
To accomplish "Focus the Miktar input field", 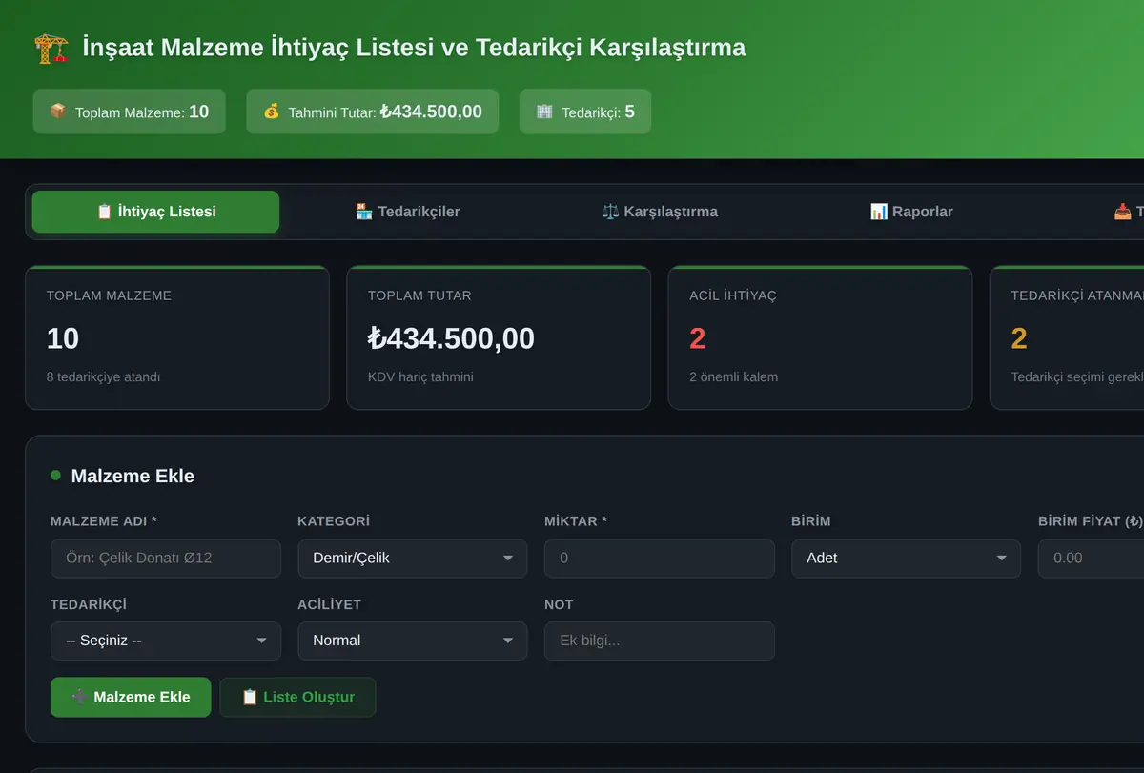I will tap(660, 559).
